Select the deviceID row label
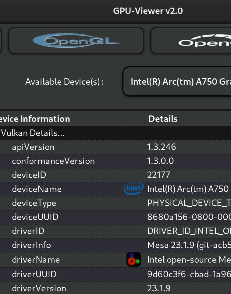Image resolution: width=231 pixels, height=294 pixels. (29, 175)
